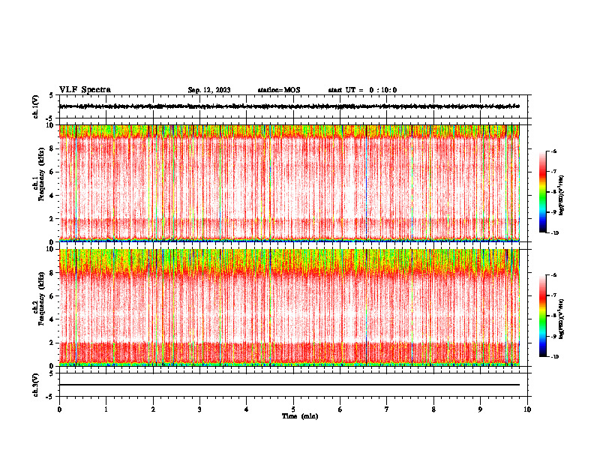This screenshot has height=459, width=594.
Task: Click the ch.2 spectrogram color scale bar
Action: click(x=543, y=316)
